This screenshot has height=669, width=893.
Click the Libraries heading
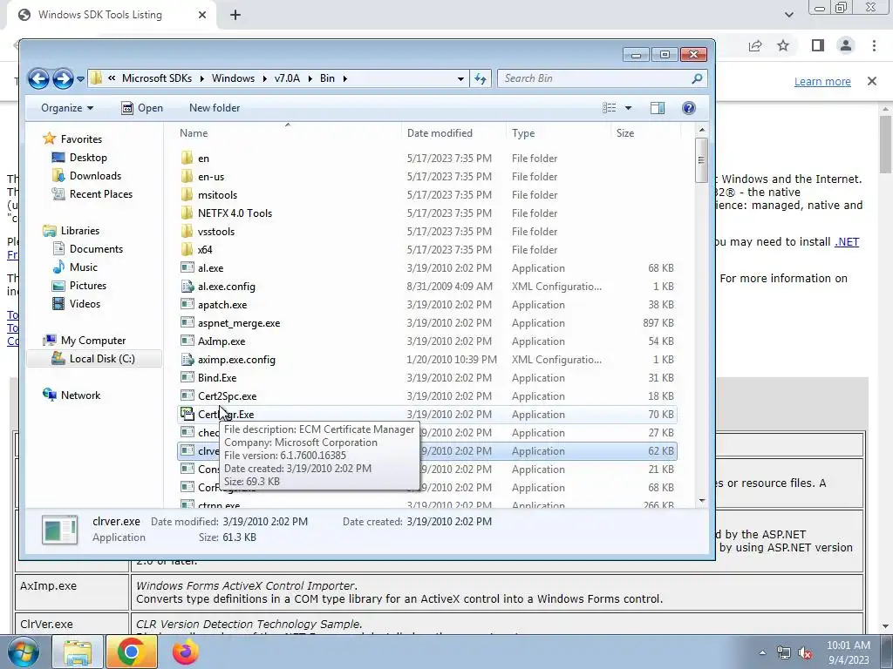[71, 231]
